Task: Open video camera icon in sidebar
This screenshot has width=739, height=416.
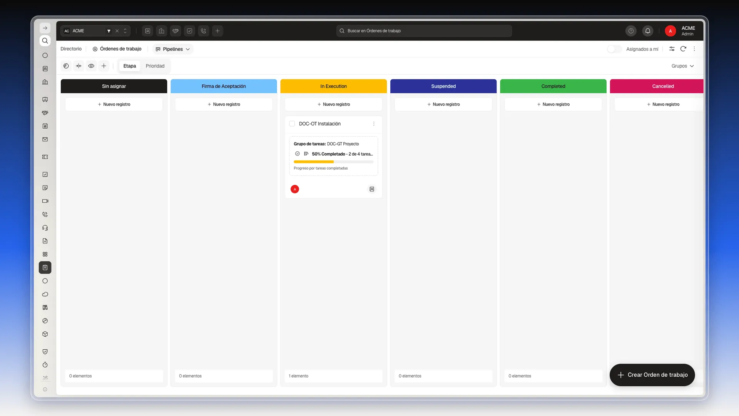Action: [x=45, y=201]
